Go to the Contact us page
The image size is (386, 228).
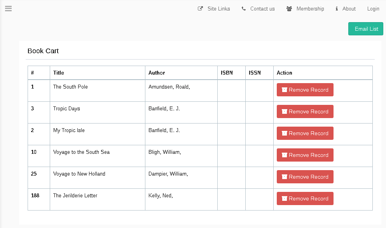(262, 9)
